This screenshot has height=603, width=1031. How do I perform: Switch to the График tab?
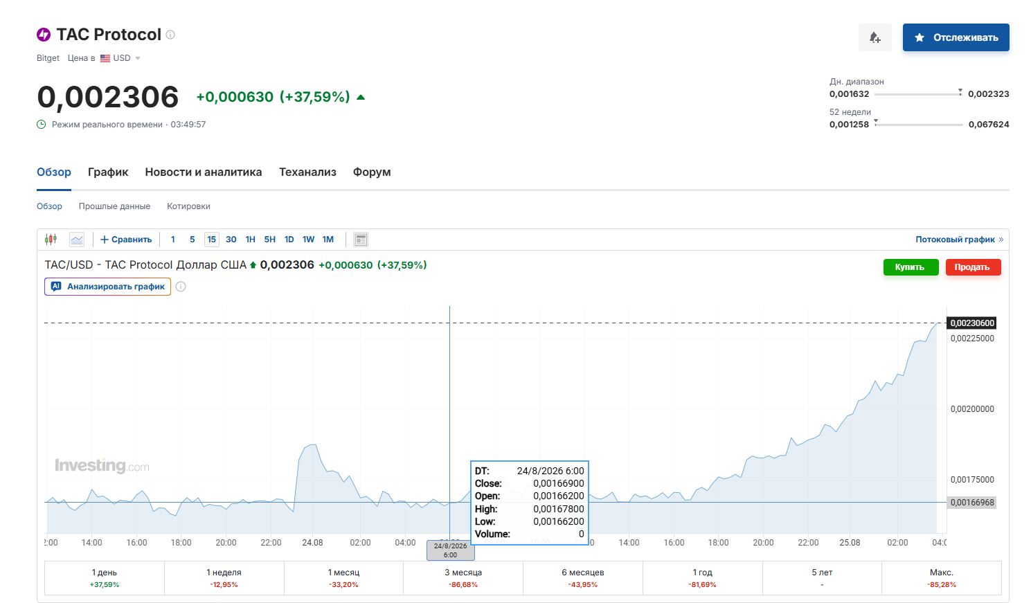coord(108,172)
